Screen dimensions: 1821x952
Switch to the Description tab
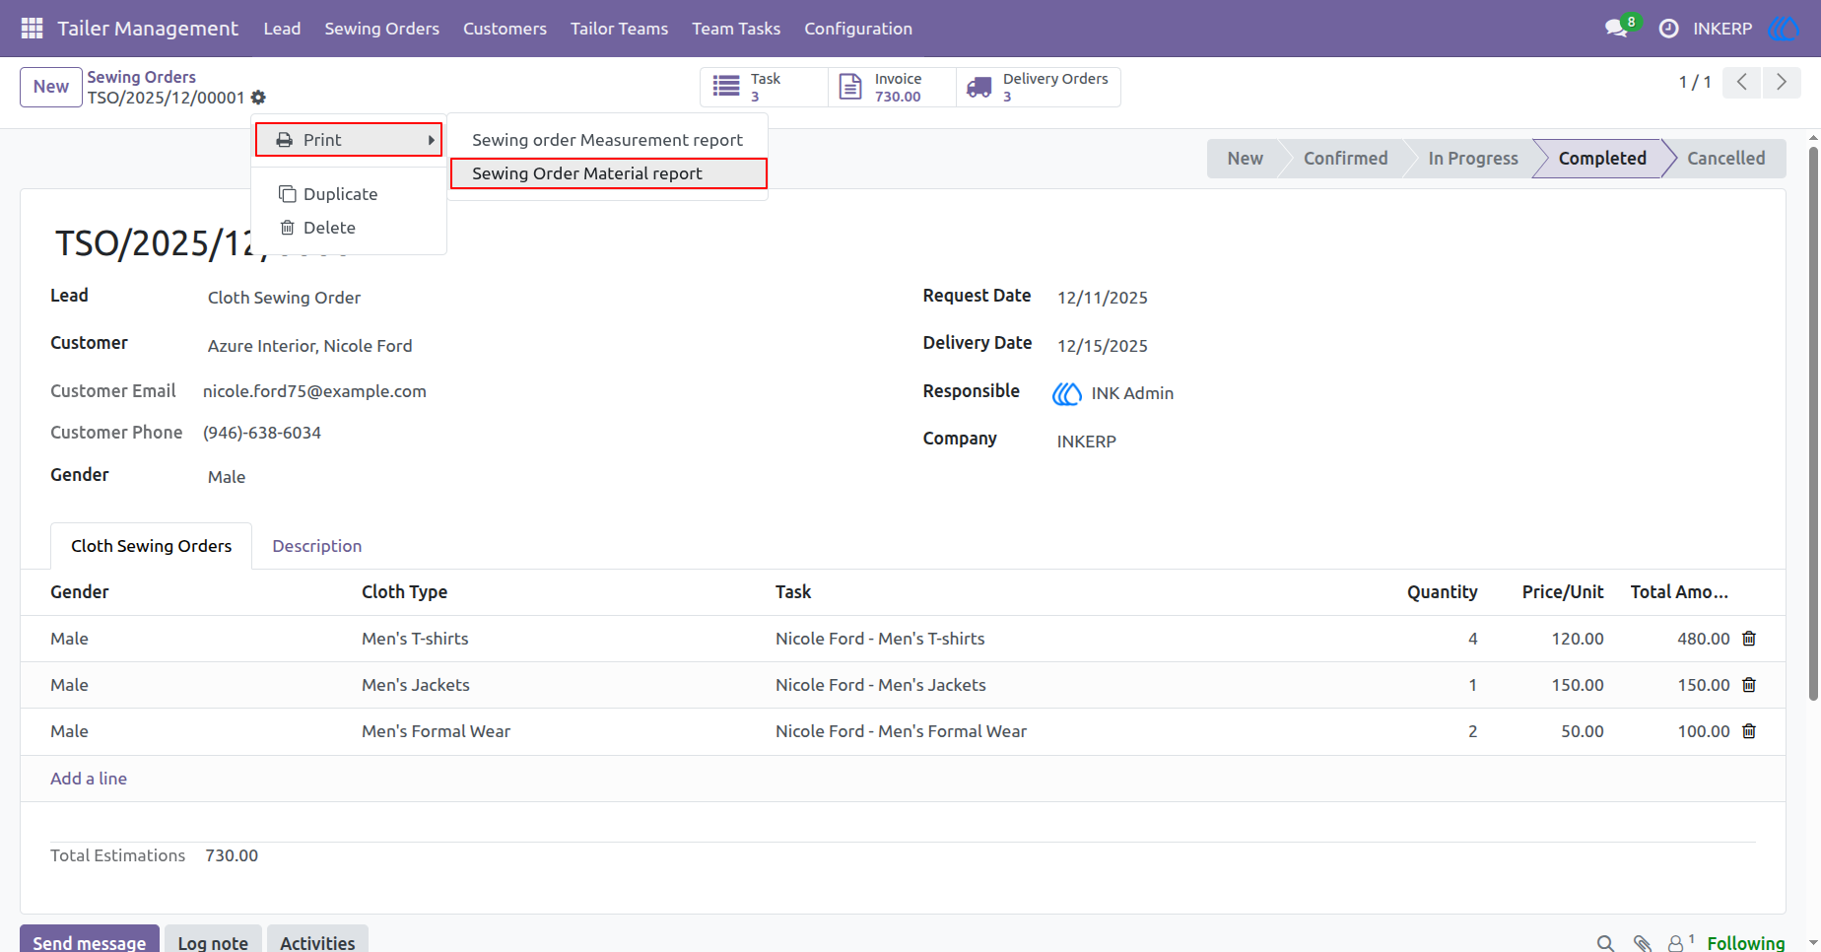tap(317, 546)
